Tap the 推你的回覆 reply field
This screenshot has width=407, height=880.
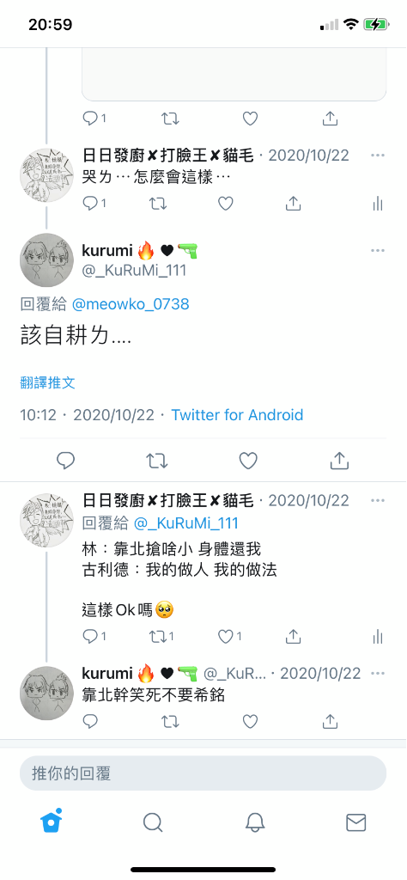[x=203, y=773]
